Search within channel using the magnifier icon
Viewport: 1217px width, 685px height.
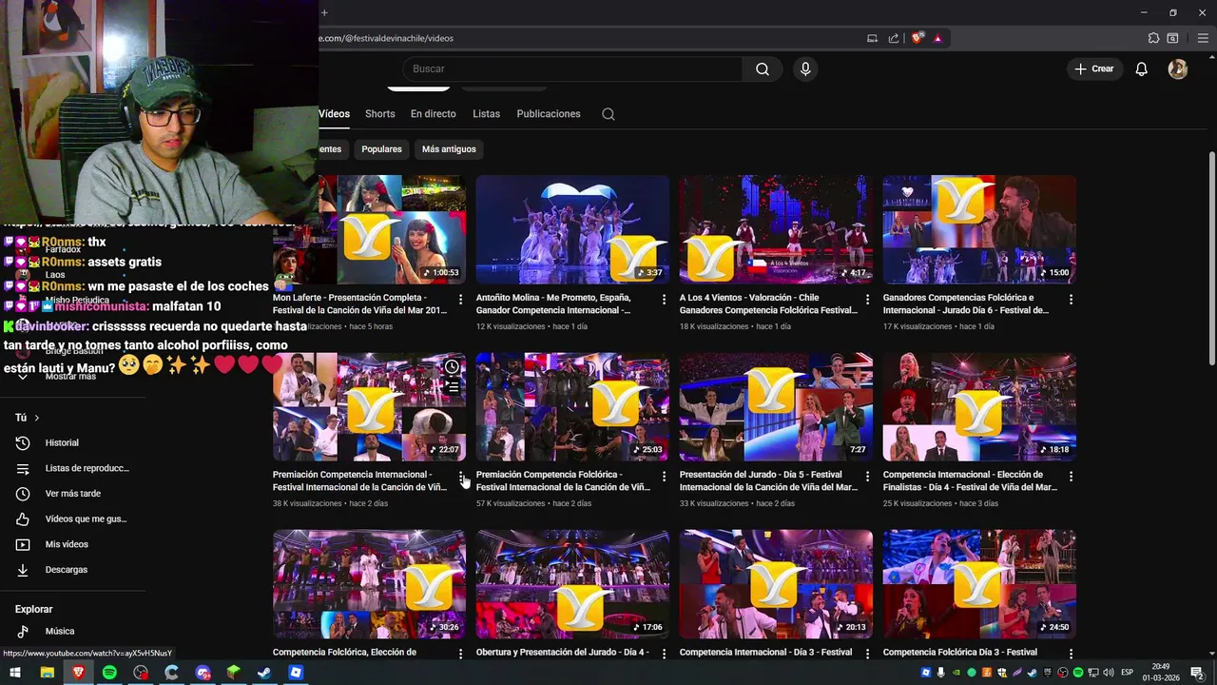608,114
